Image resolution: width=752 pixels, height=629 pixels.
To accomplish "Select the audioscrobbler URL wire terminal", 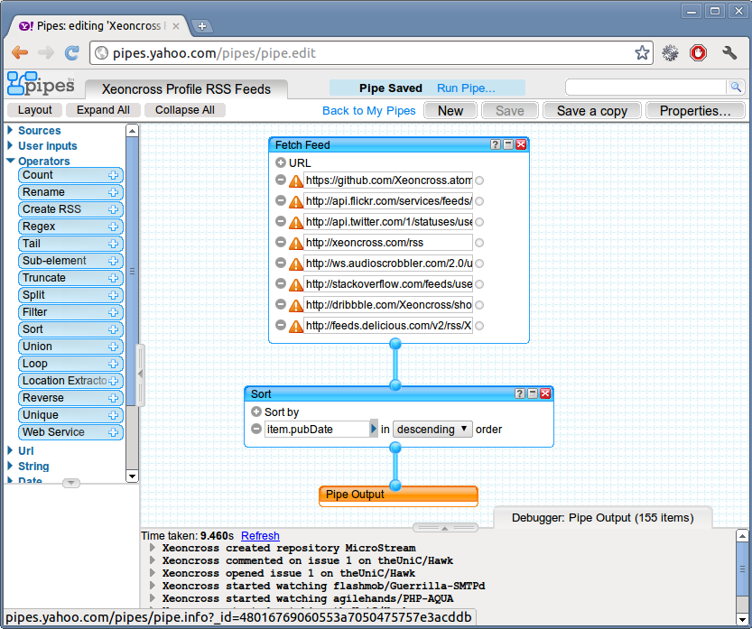I will [x=479, y=264].
